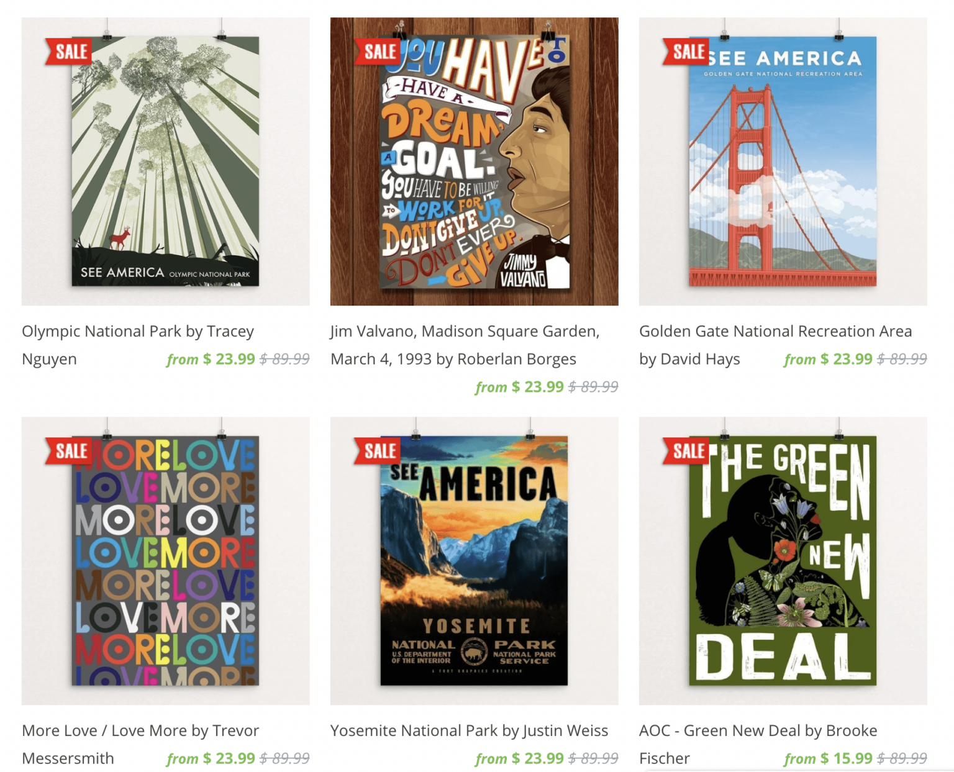Screen dimensions: 954x772
Task: Open Yosemite National Park by Justin Weiss title
Action: (469, 730)
